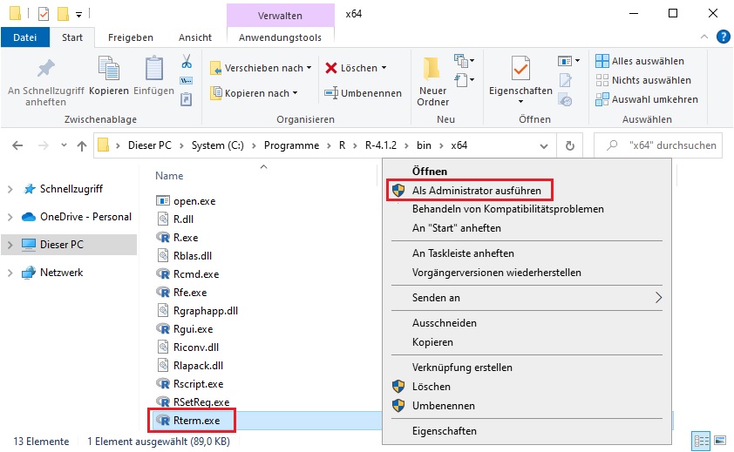
Task: Go up one folder with up arrow
Action: point(82,146)
